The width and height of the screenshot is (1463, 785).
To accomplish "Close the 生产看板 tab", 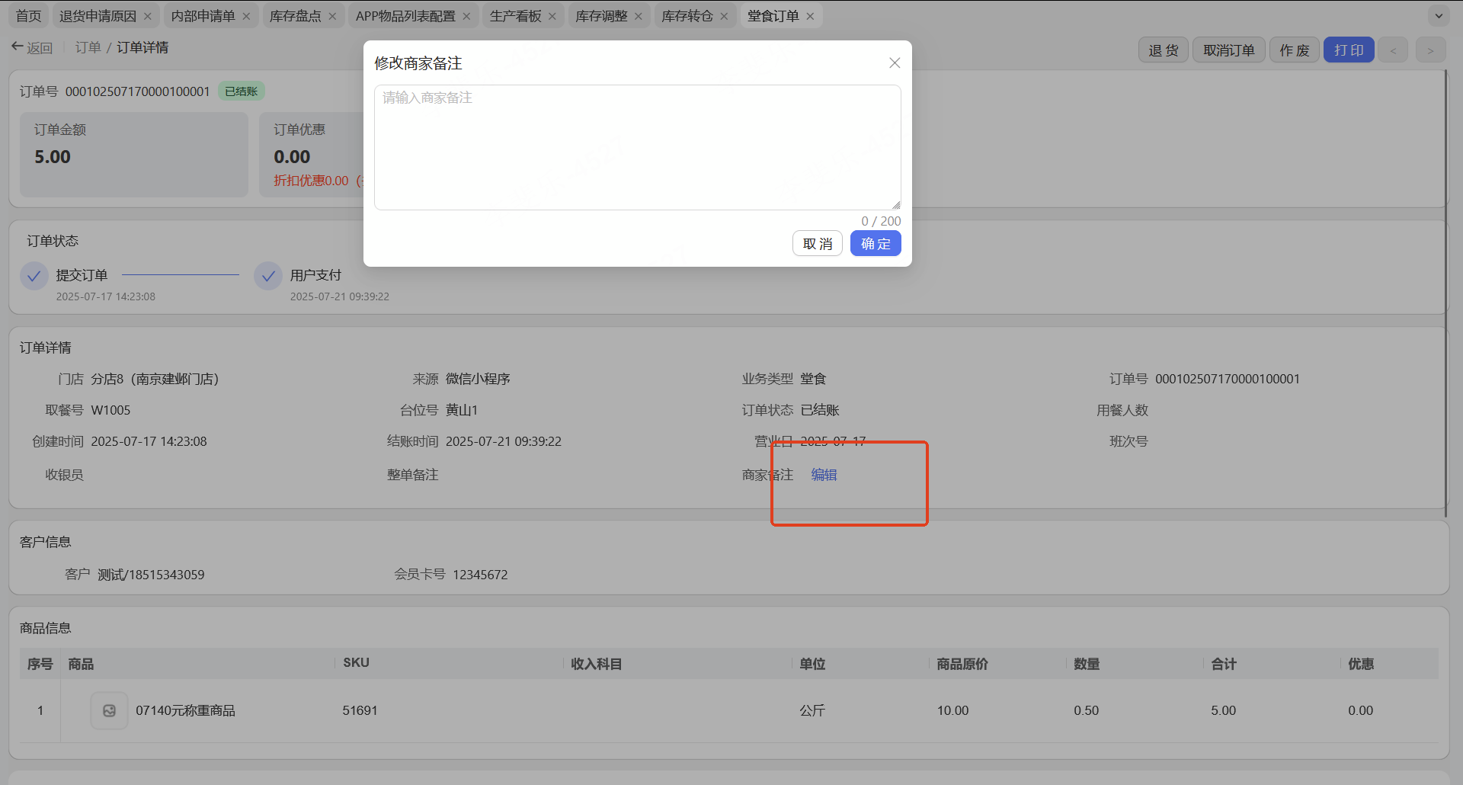I will (x=552, y=16).
